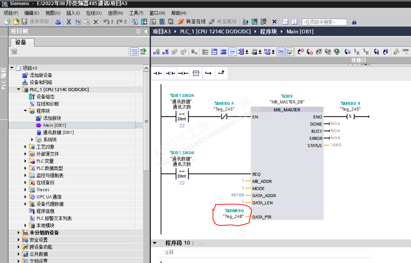Open the 在线(O) menu
Screen dimensions: 411x263
point(94,13)
